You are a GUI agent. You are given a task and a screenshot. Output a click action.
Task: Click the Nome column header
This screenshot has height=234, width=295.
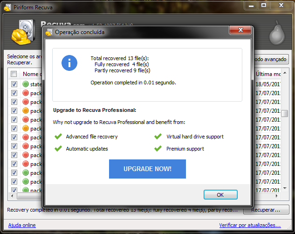pos(31,74)
